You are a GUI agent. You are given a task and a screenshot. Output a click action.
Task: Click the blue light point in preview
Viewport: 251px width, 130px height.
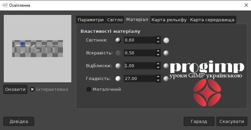[x=22, y=44]
